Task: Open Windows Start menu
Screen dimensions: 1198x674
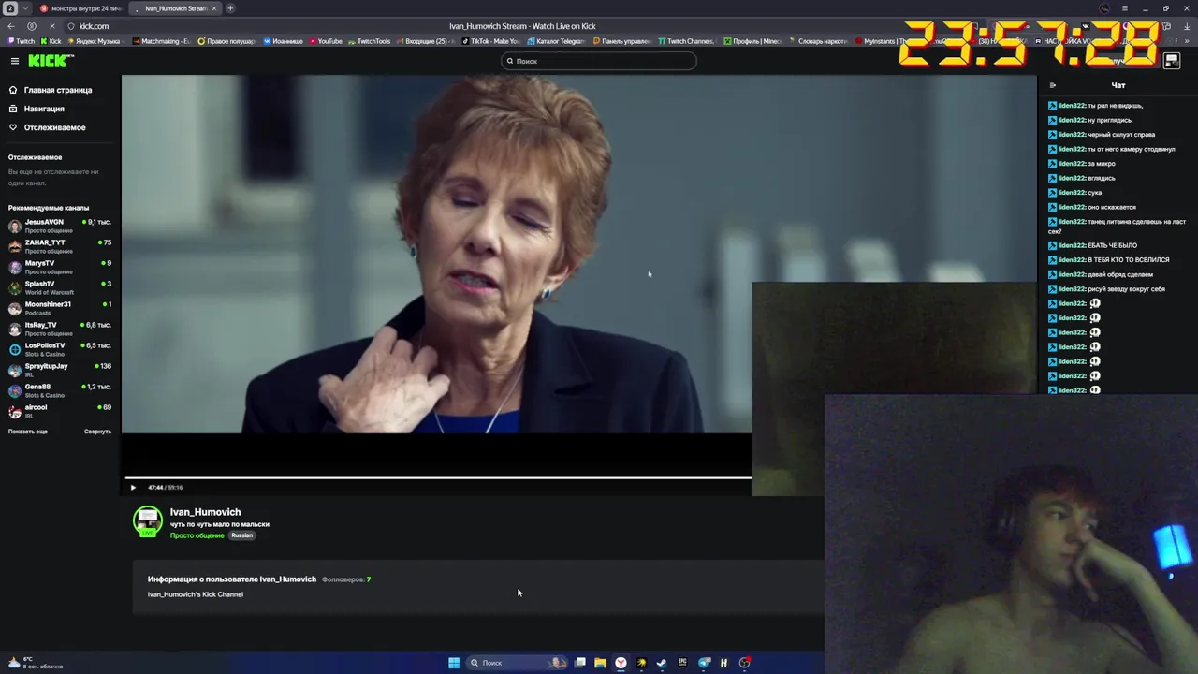Action: coord(454,663)
